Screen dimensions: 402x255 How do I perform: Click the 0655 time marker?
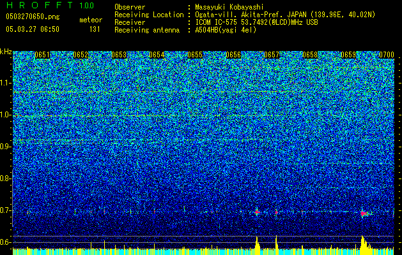click(x=195, y=55)
